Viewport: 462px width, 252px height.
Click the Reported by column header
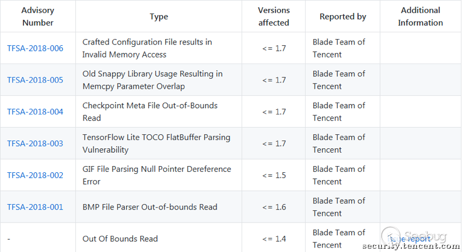click(342, 17)
